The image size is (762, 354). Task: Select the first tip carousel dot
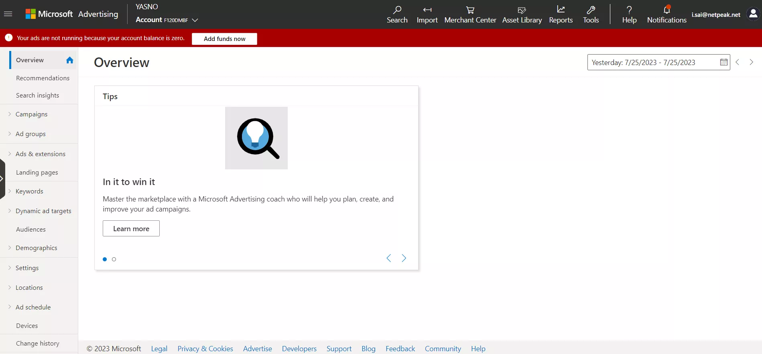tap(105, 259)
